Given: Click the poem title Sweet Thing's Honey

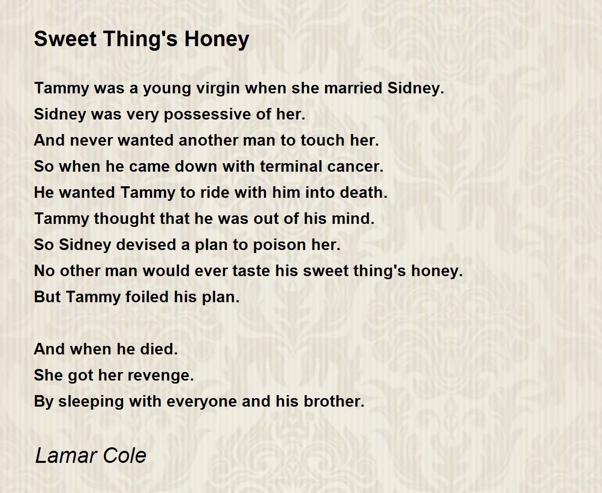Looking at the screenshot, I should pos(141,39).
